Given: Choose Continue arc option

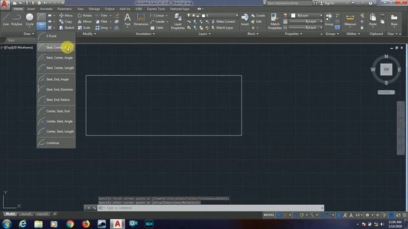Looking at the screenshot, I should click(x=56, y=143).
